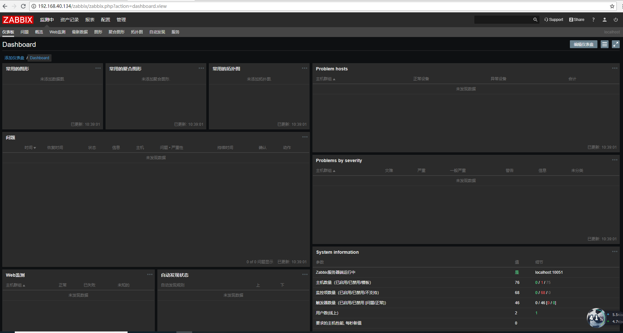The height and width of the screenshot is (333, 623).
Task: Click the ZABBIX logo
Action: (x=18, y=20)
